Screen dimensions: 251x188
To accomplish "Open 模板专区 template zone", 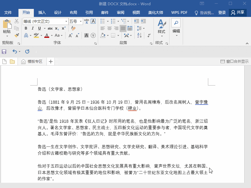I will click(x=32, y=62).
